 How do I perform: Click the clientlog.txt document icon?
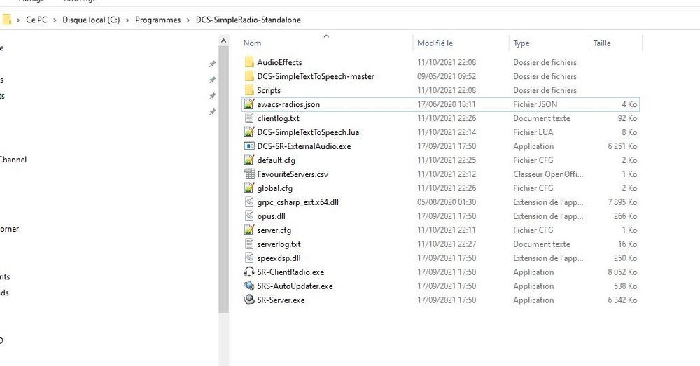point(249,118)
